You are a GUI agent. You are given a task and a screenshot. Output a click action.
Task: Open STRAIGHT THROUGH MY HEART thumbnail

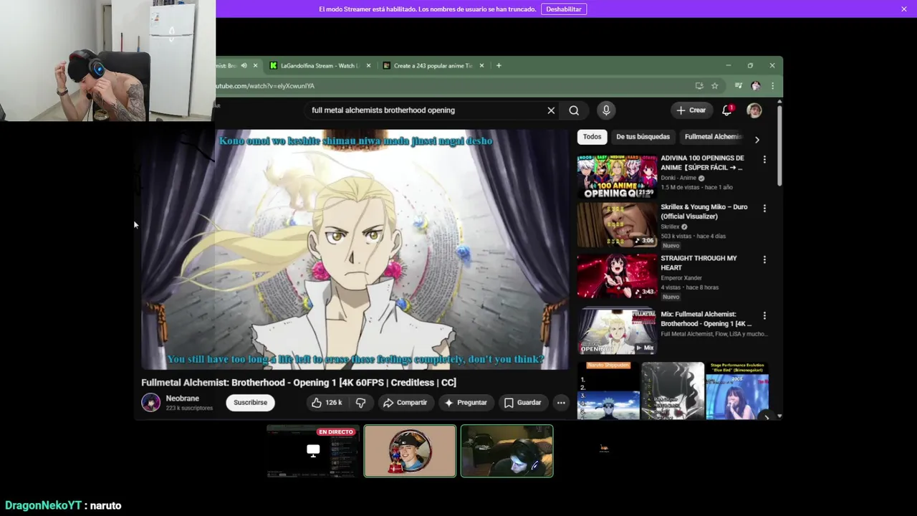coord(617,276)
